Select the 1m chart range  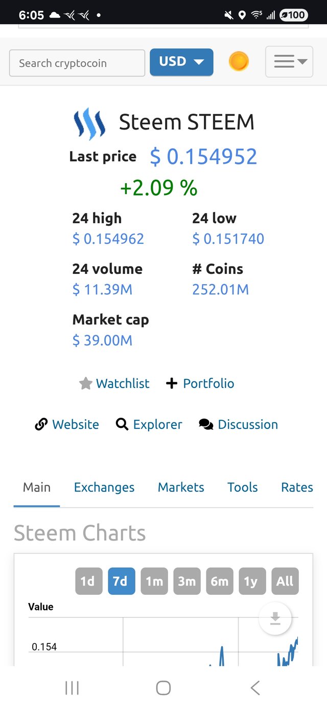click(x=154, y=581)
